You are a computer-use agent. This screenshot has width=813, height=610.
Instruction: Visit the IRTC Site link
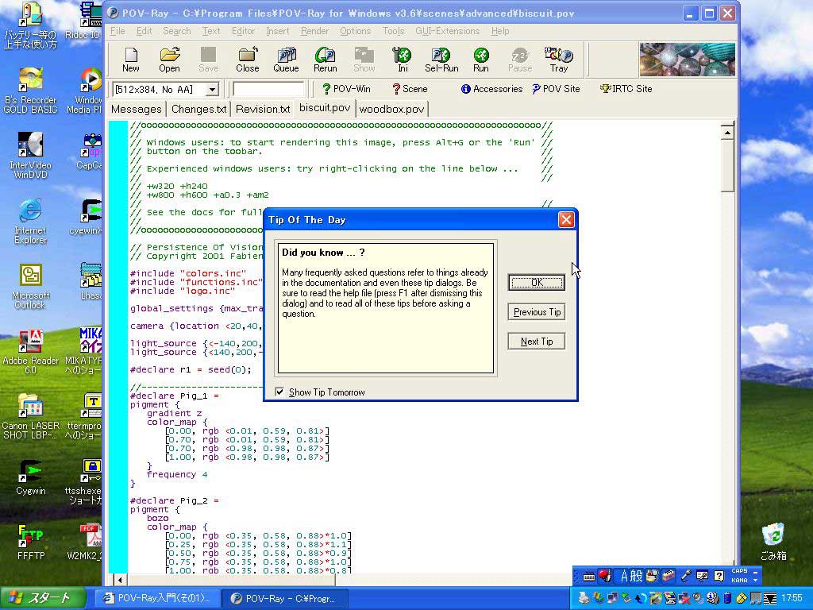point(626,89)
